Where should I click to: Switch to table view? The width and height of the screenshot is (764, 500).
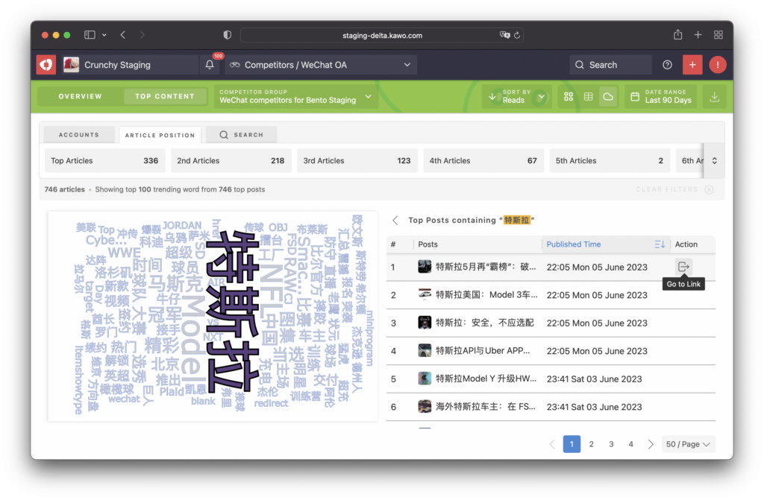point(588,96)
